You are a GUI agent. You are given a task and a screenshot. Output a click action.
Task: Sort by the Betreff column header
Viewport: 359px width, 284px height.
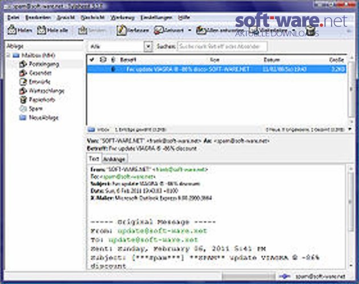click(x=128, y=60)
